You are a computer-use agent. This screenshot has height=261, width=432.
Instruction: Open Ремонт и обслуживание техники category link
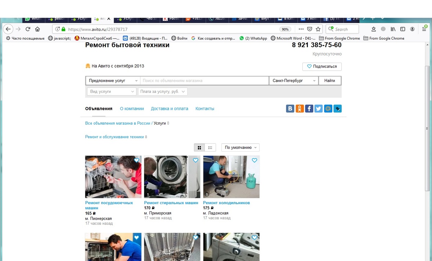point(114,137)
